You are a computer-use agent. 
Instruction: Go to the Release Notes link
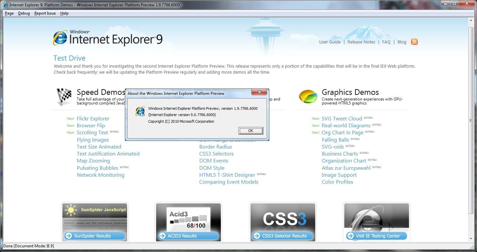pyautogui.click(x=361, y=42)
